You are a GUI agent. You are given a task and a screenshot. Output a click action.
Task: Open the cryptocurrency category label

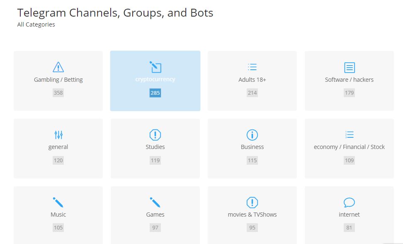tap(155, 79)
